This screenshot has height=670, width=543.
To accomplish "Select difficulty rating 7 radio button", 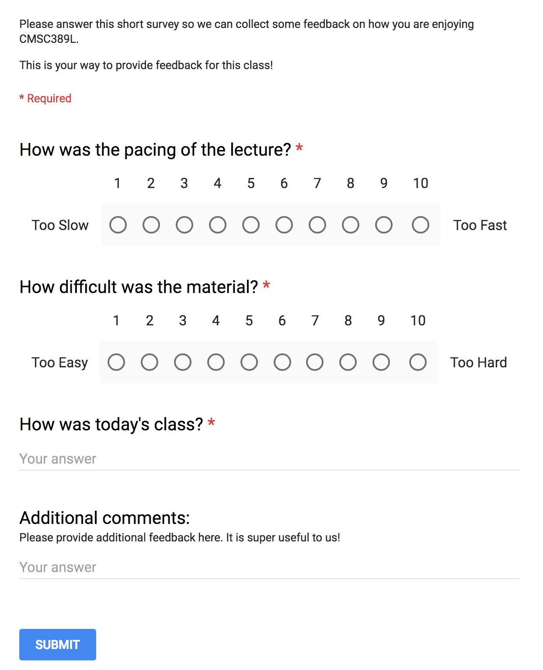I will (x=315, y=363).
